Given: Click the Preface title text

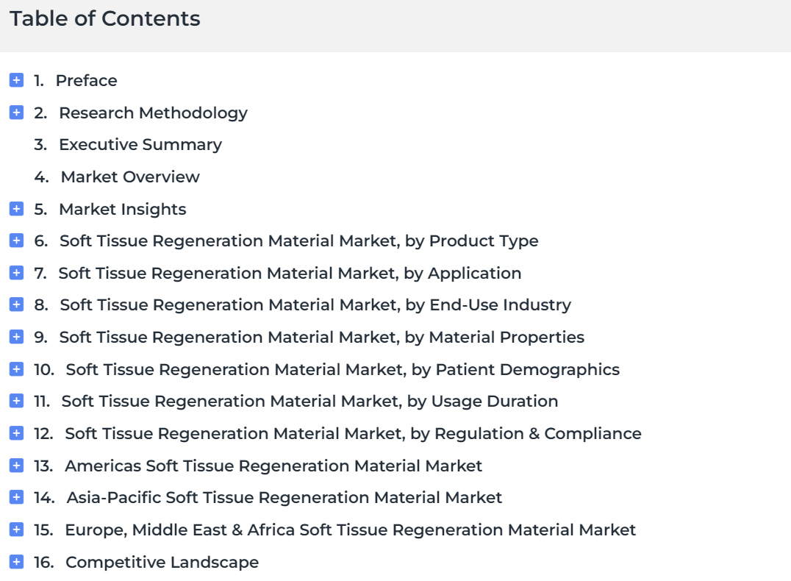Looking at the screenshot, I should (x=86, y=81).
